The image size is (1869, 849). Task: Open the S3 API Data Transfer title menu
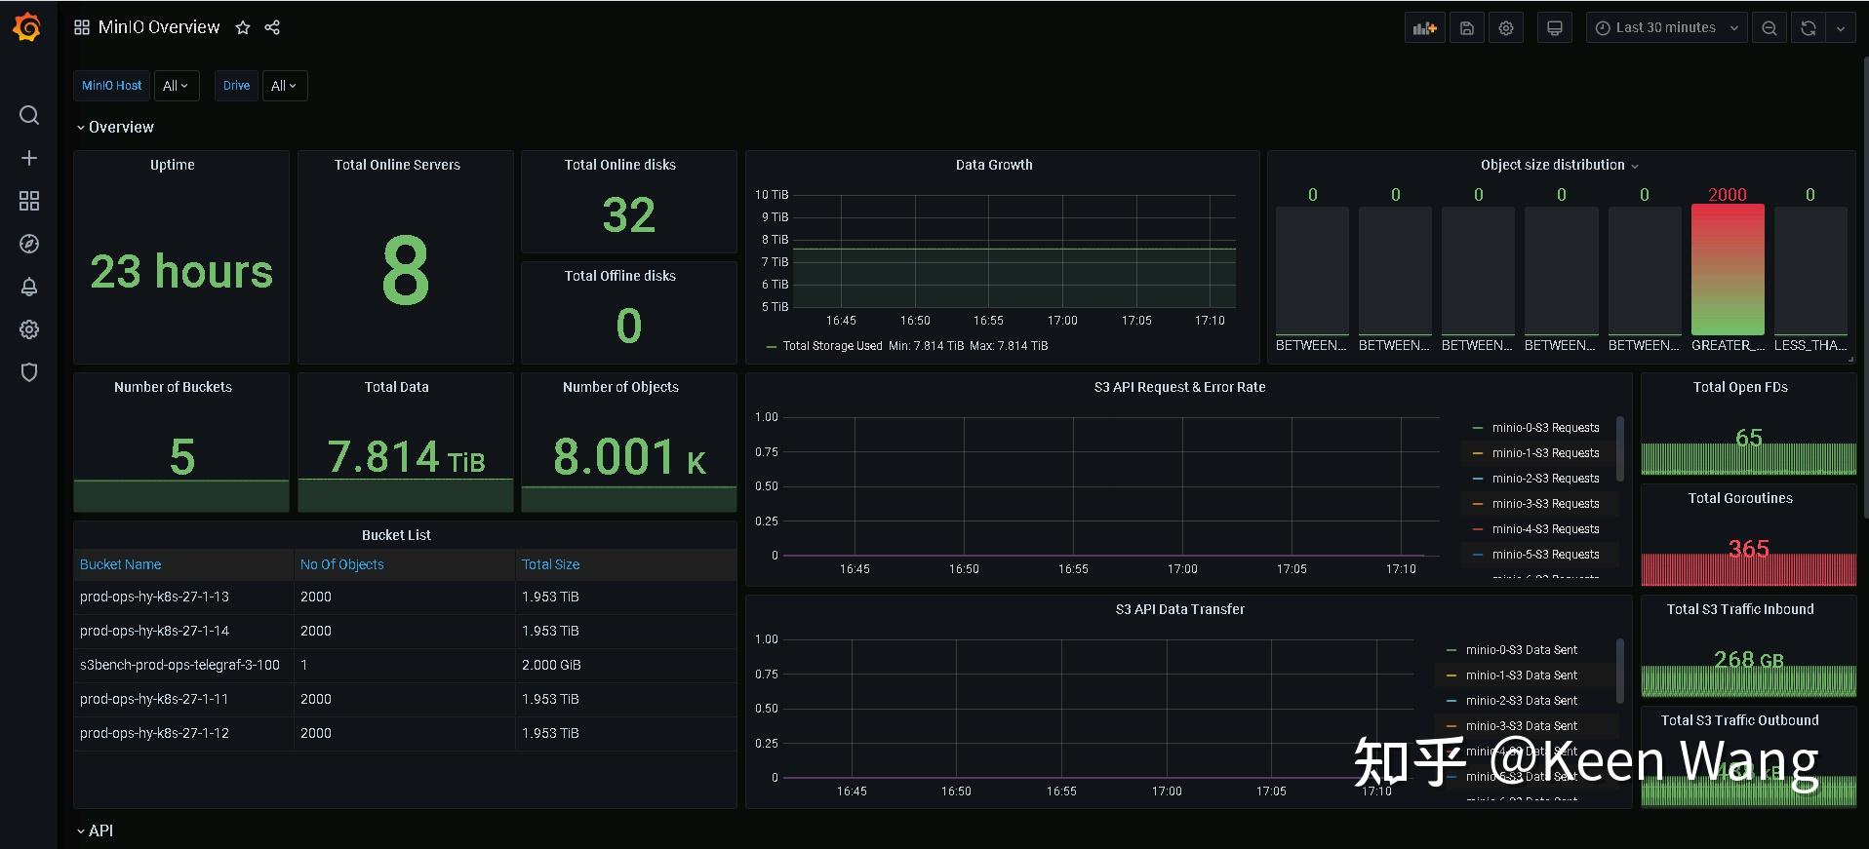tap(1179, 609)
